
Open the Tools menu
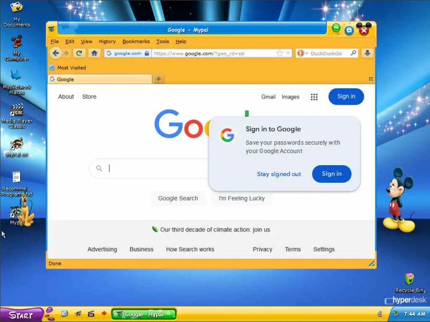point(163,42)
